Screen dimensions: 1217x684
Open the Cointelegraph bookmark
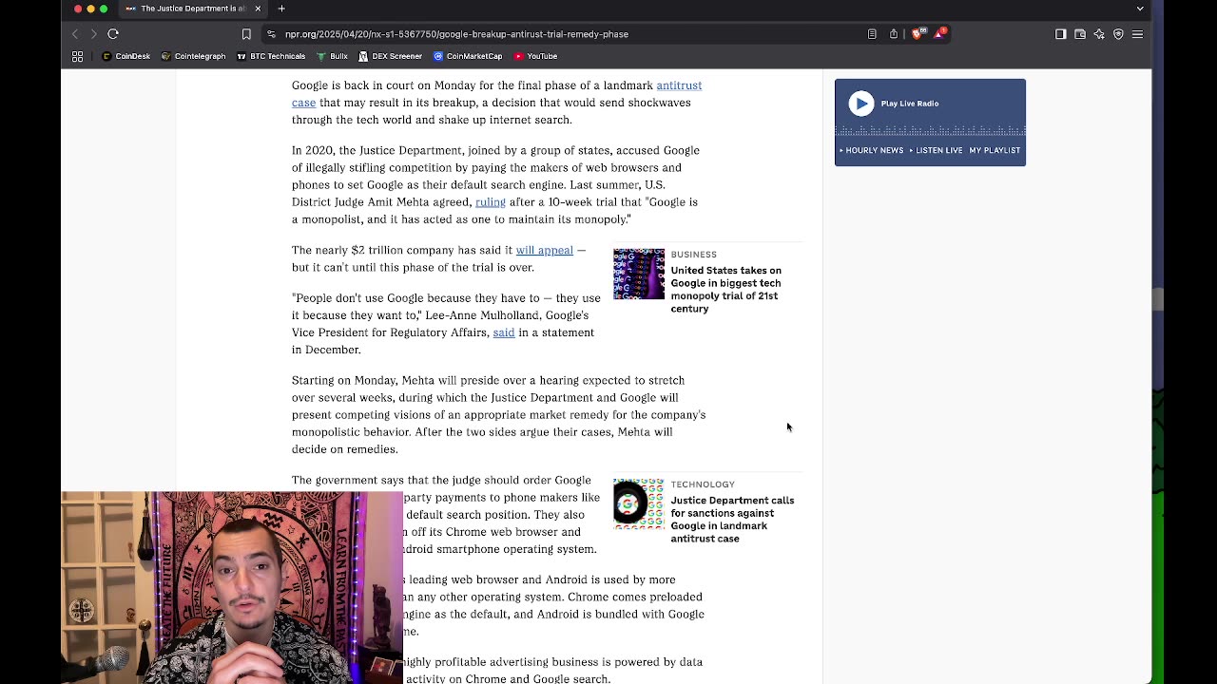[194, 56]
